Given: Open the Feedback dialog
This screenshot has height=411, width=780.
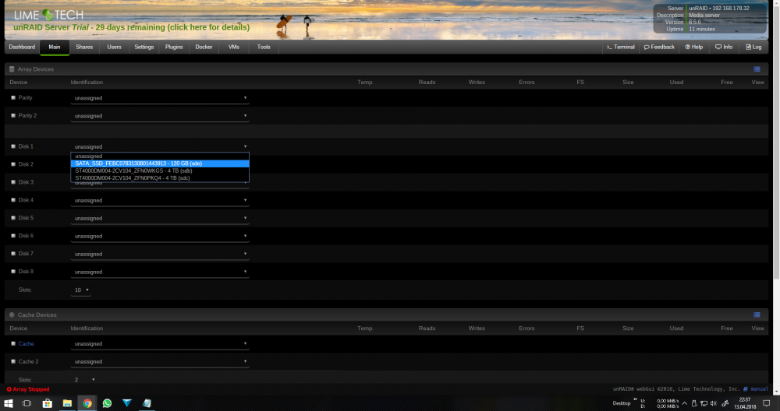Looking at the screenshot, I should pyautogui.click(x=659, y=47).
